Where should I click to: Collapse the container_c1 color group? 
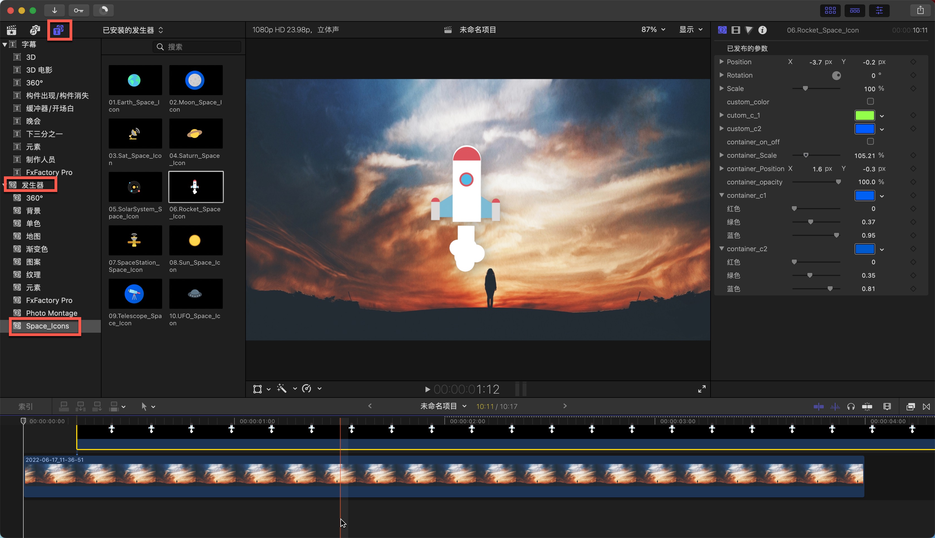tap(721, 195)
